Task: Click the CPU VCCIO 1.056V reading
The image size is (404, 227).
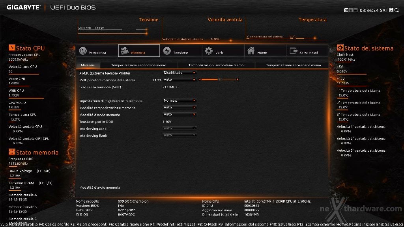Action: point(14,107)
